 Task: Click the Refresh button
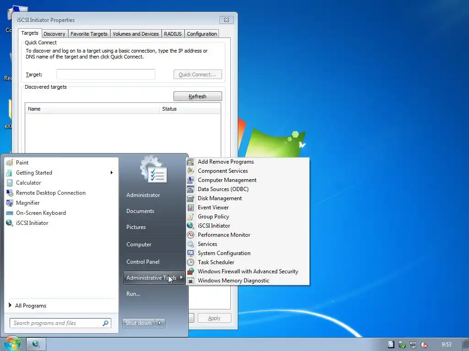tap(198, 96)
